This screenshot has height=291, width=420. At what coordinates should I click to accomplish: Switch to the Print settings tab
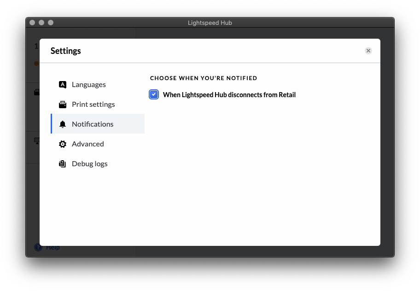pos(98,105)
